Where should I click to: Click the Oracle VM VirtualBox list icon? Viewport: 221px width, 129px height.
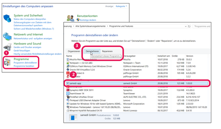[x=68, y=70]
